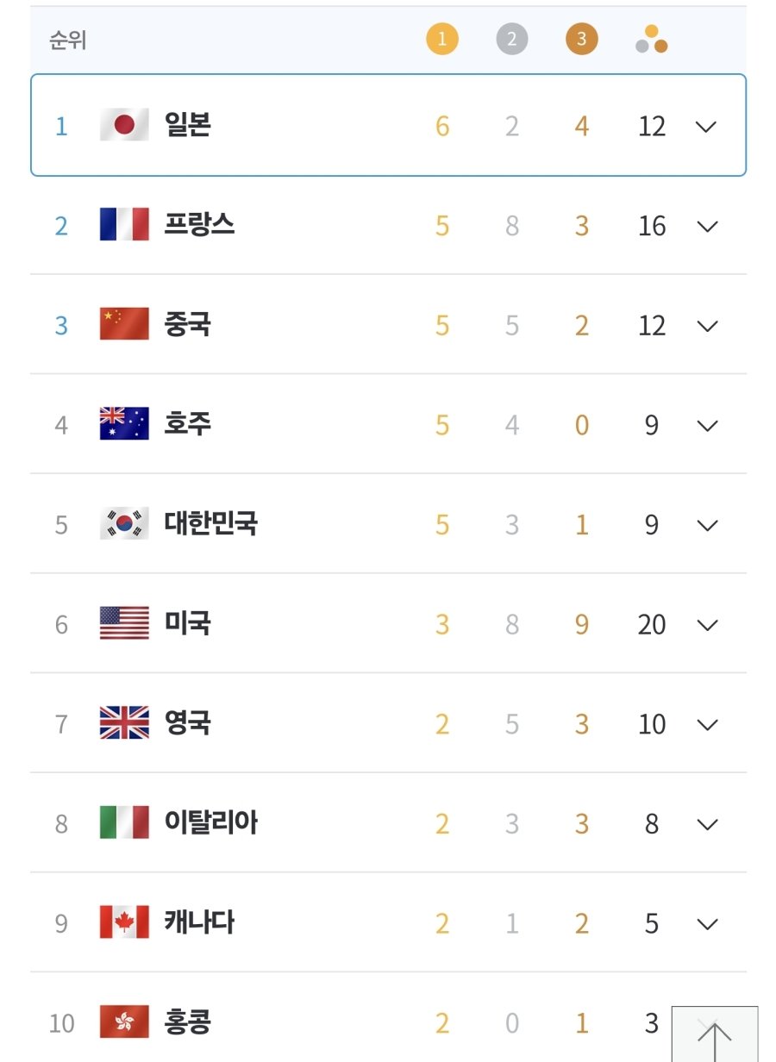Viewport: 776px width, 1062px height.
Task: Click the Canada flag icon
Action: pos(124,923)
